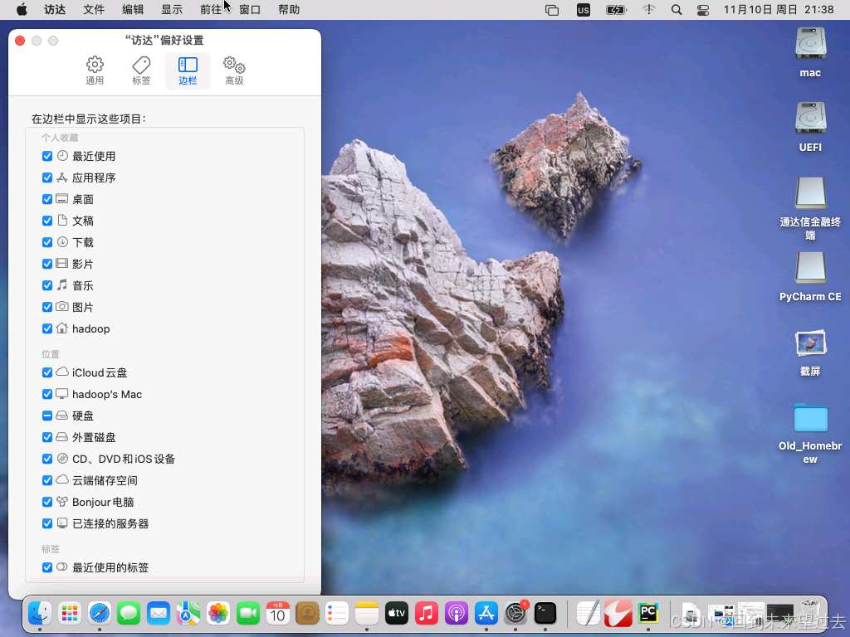850x637 pixels.
Task: Open the Music app from the Dock
Action: tap(426, 614)
